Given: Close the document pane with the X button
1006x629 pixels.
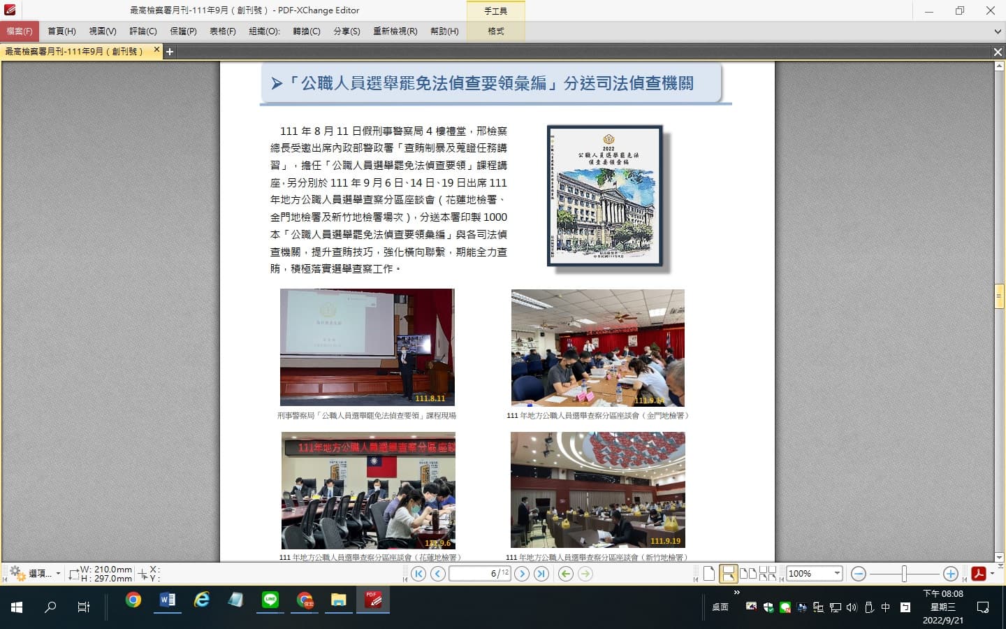Looking at the screenshot, I should [x=998, y=52].
